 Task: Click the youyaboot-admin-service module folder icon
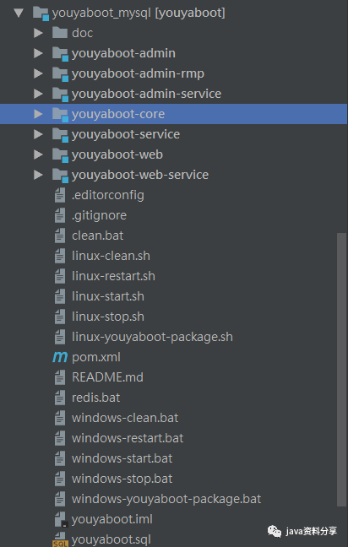point(60,95)
